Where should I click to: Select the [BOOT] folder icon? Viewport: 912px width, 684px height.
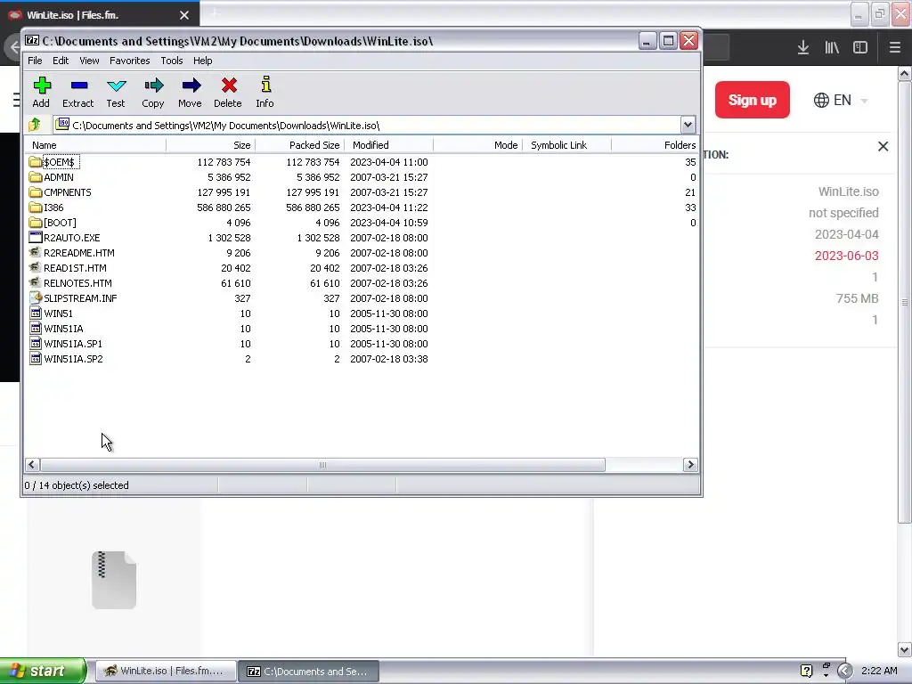tap(35, 222)
